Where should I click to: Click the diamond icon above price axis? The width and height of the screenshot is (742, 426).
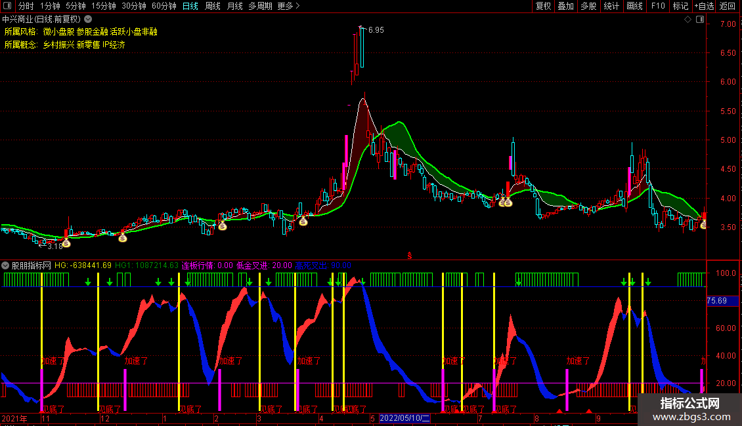(x=687, y=20)
